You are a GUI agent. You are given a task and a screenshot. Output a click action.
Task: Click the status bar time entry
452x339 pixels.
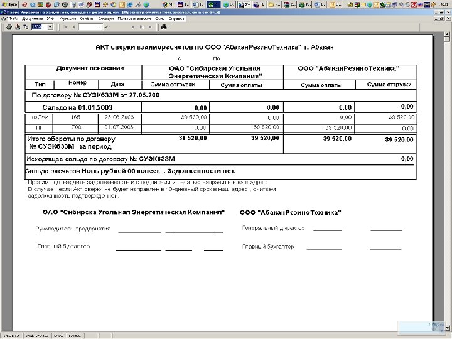point(11,336)
